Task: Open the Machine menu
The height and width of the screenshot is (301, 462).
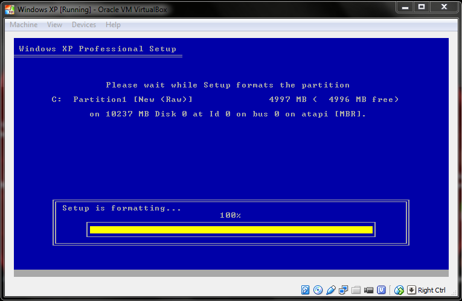Action: 24,25
